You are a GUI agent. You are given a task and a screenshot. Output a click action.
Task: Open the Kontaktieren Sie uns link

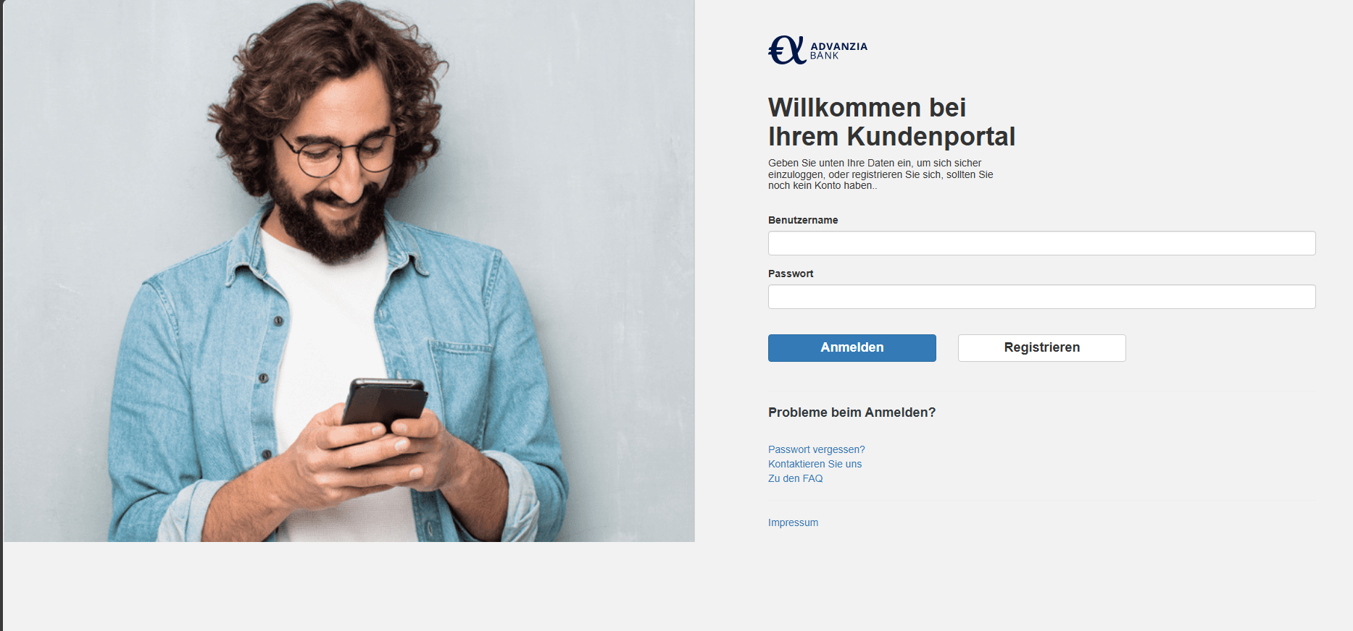815,464
